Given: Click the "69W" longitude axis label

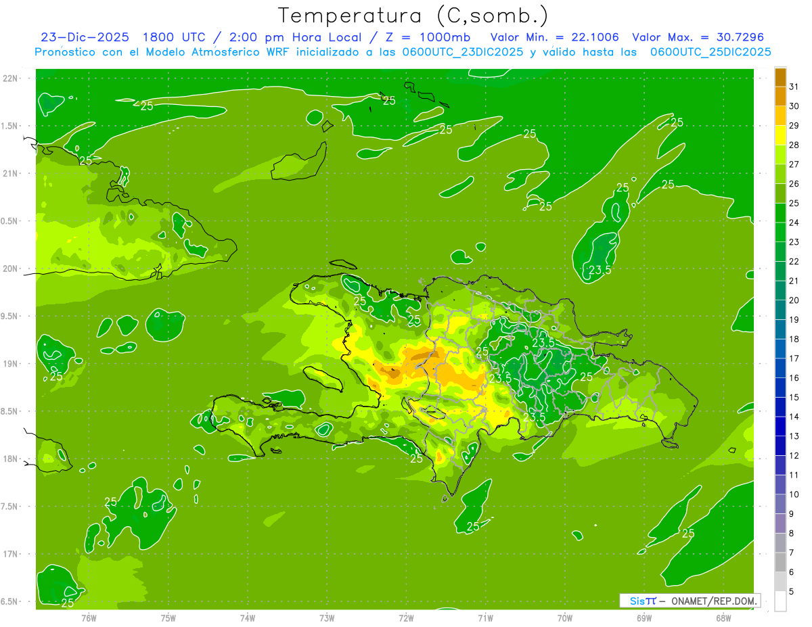Looking at the screenshot, I should tap(644, 618).
